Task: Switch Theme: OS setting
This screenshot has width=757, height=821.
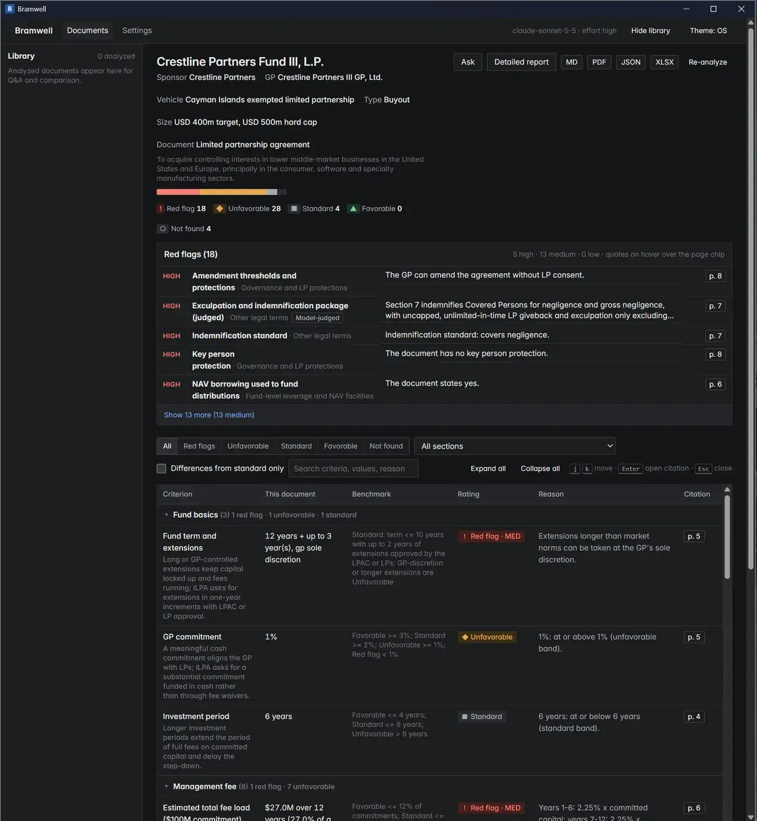Action: pyautogui.click(x=708, y=30)
